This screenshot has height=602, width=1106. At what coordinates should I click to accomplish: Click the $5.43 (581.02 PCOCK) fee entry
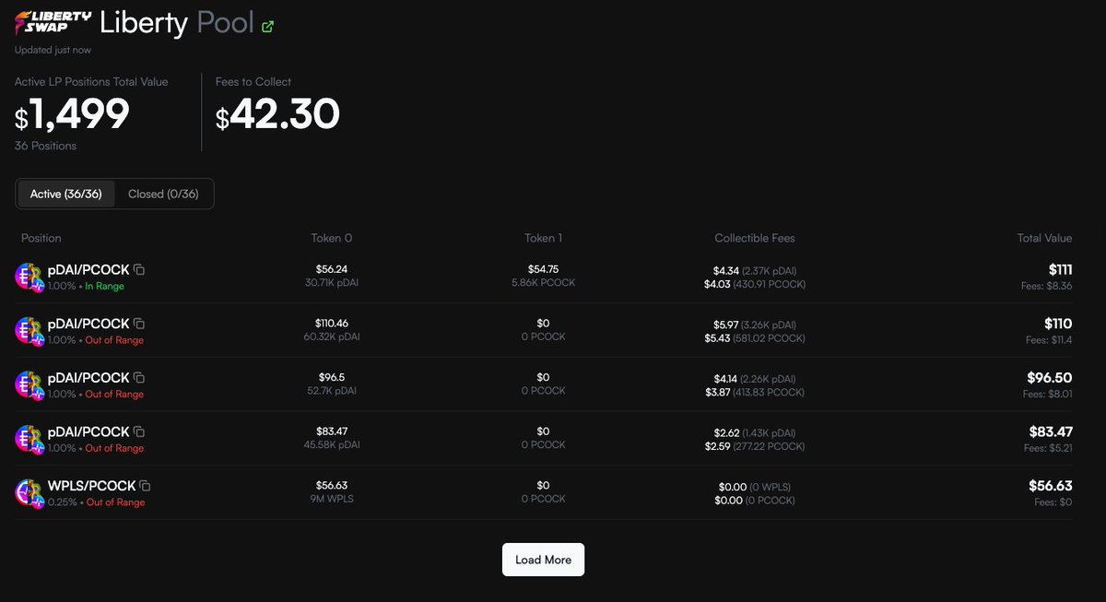[x=755, y=338]
